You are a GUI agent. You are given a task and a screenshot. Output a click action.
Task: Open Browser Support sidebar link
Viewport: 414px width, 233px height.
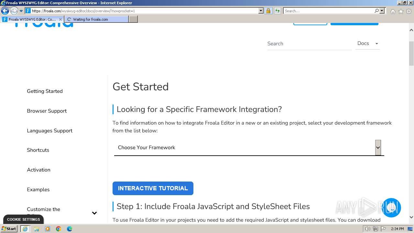point(47,111)
